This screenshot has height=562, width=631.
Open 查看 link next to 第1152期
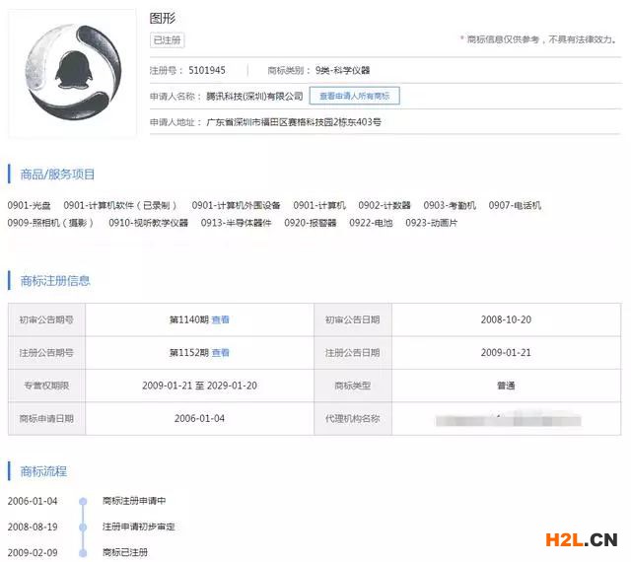pos(221,352)
